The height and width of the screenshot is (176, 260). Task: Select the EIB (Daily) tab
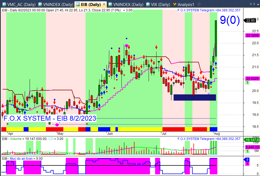(91, 4)
